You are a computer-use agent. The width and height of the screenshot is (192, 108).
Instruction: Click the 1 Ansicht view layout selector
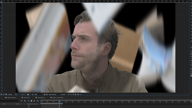(x=64, y=94)
